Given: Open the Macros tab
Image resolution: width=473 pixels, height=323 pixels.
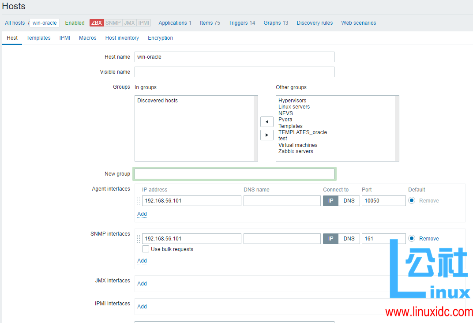Looking at the screenshot, I should [87, 38].
